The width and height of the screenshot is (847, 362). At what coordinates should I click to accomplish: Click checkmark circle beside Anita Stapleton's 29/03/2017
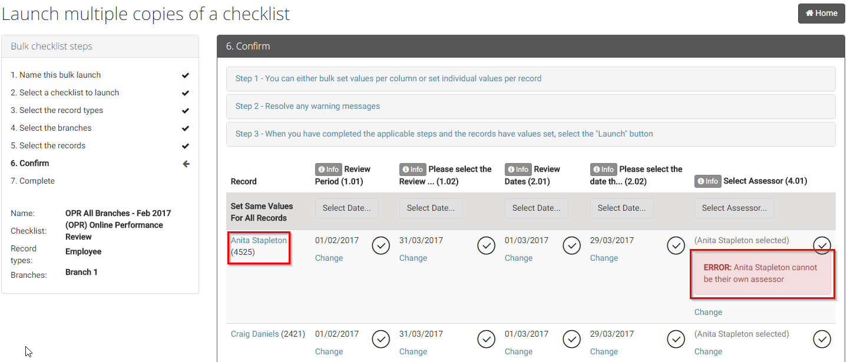(x=676, y=245)
